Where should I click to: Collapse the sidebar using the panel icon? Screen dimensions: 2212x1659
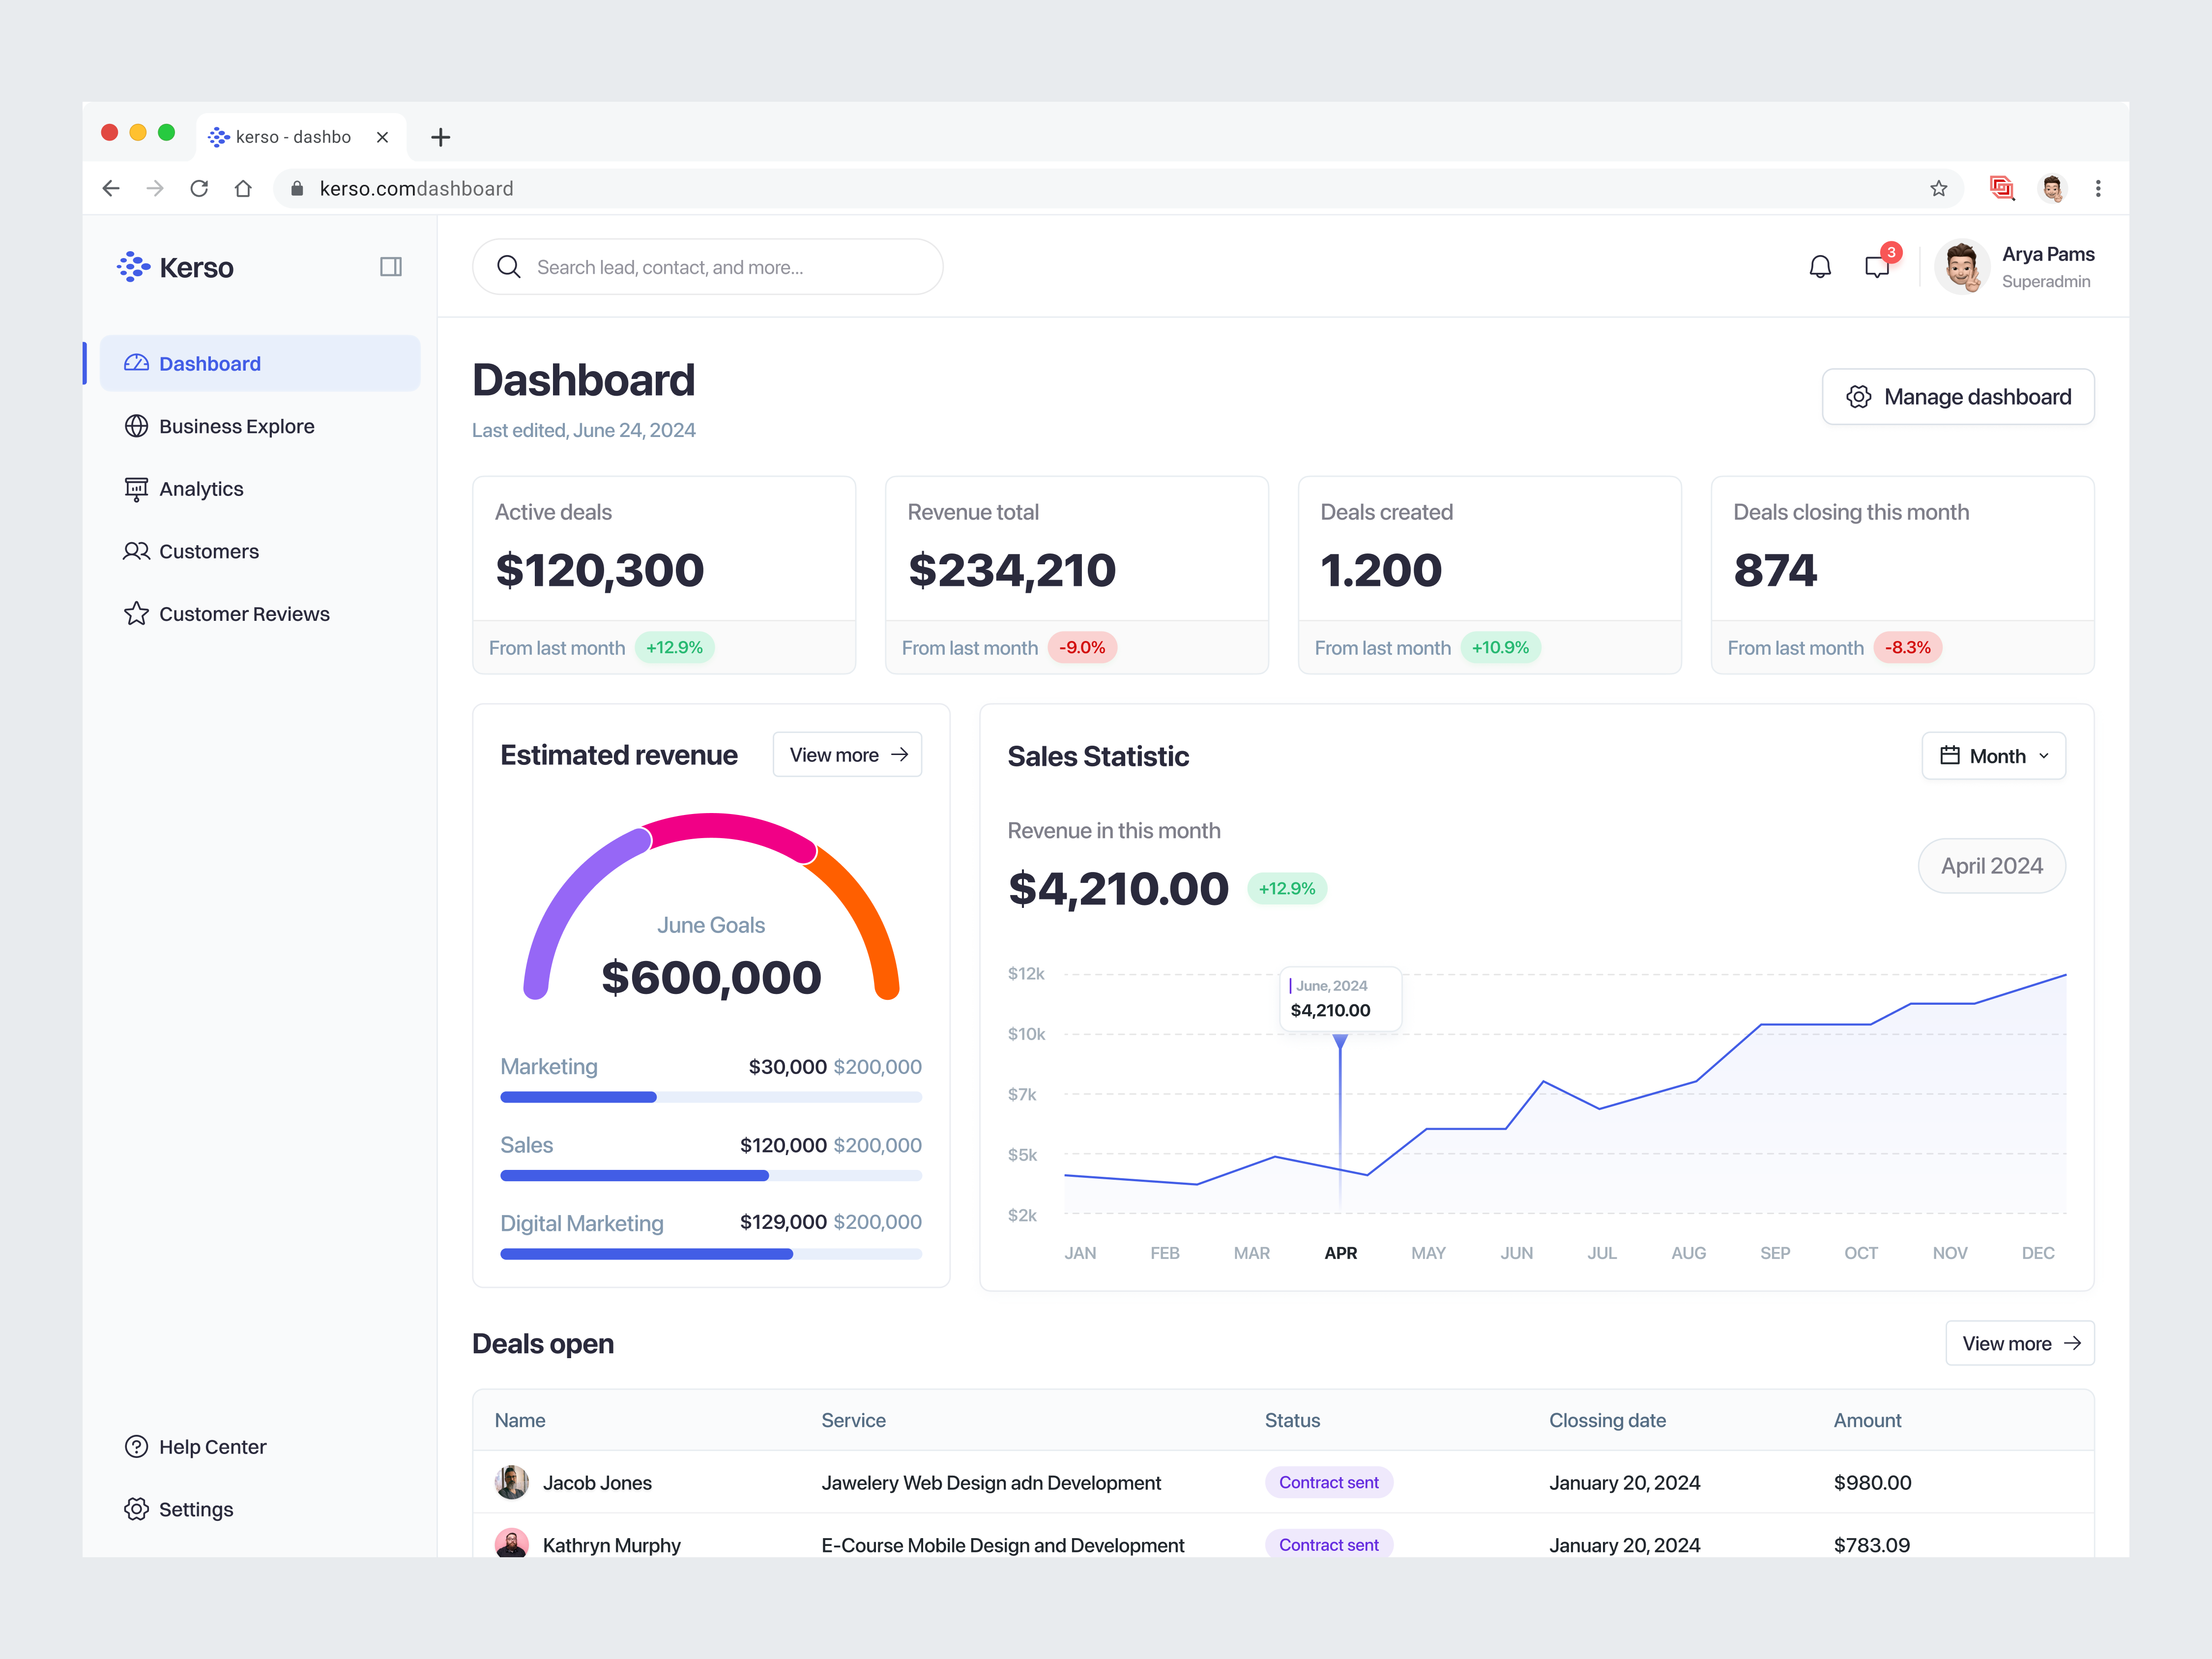[391, 266]
